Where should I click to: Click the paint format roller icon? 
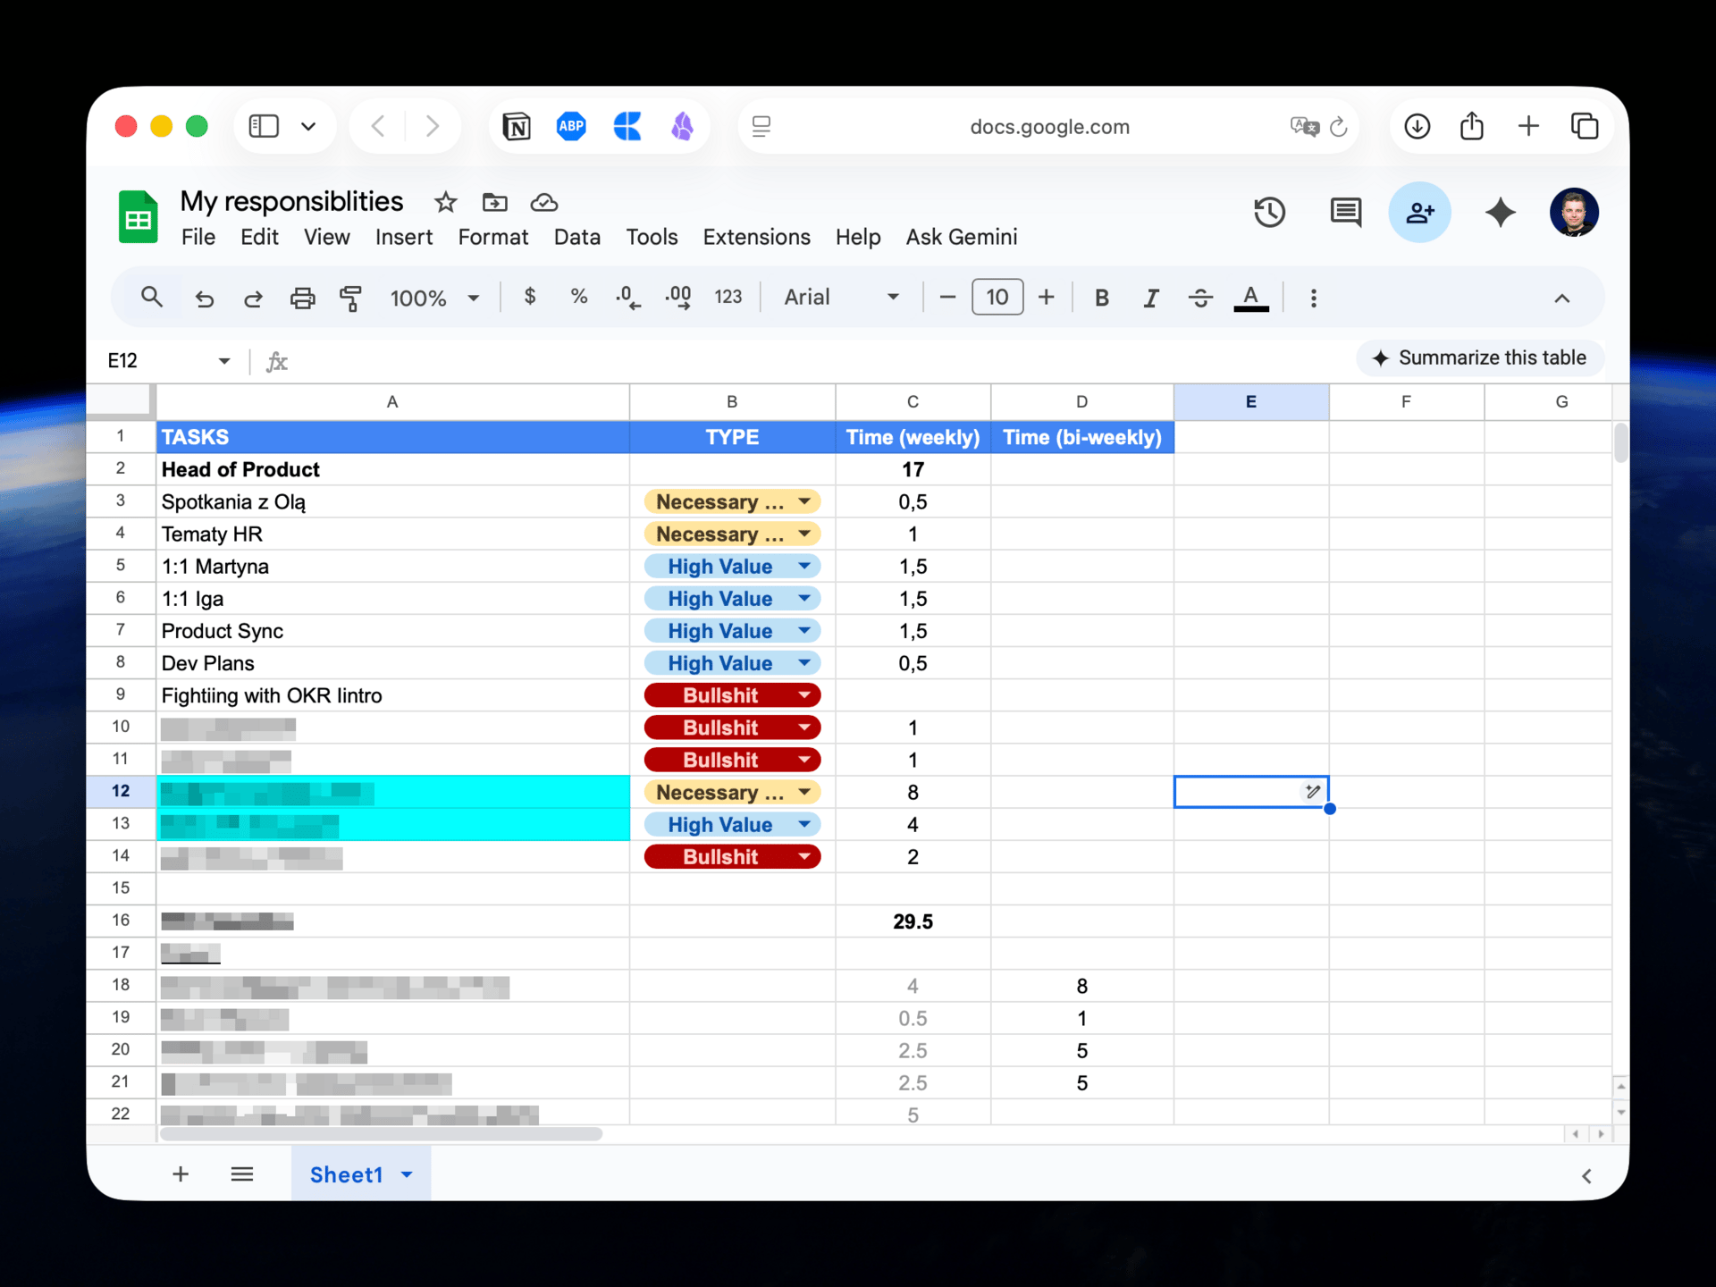(350, 298)
